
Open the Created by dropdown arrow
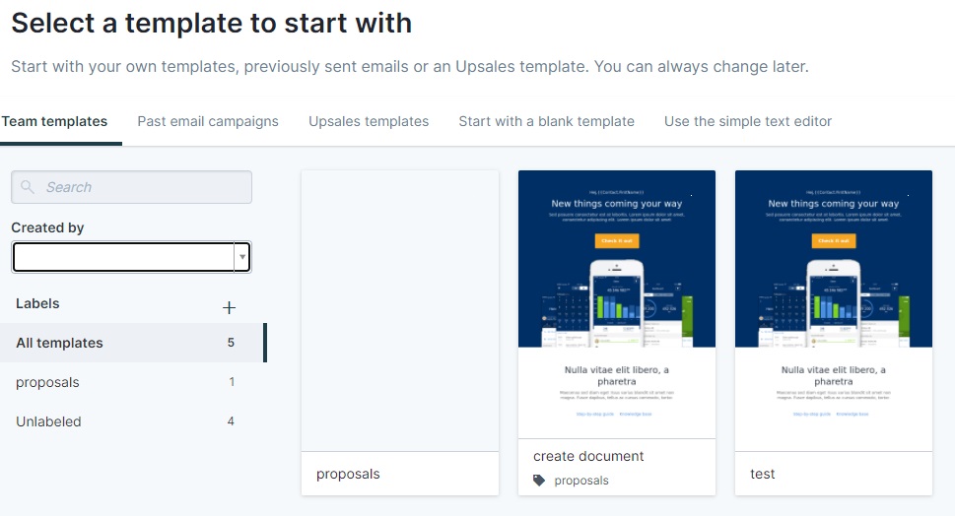tap(242, 257)
